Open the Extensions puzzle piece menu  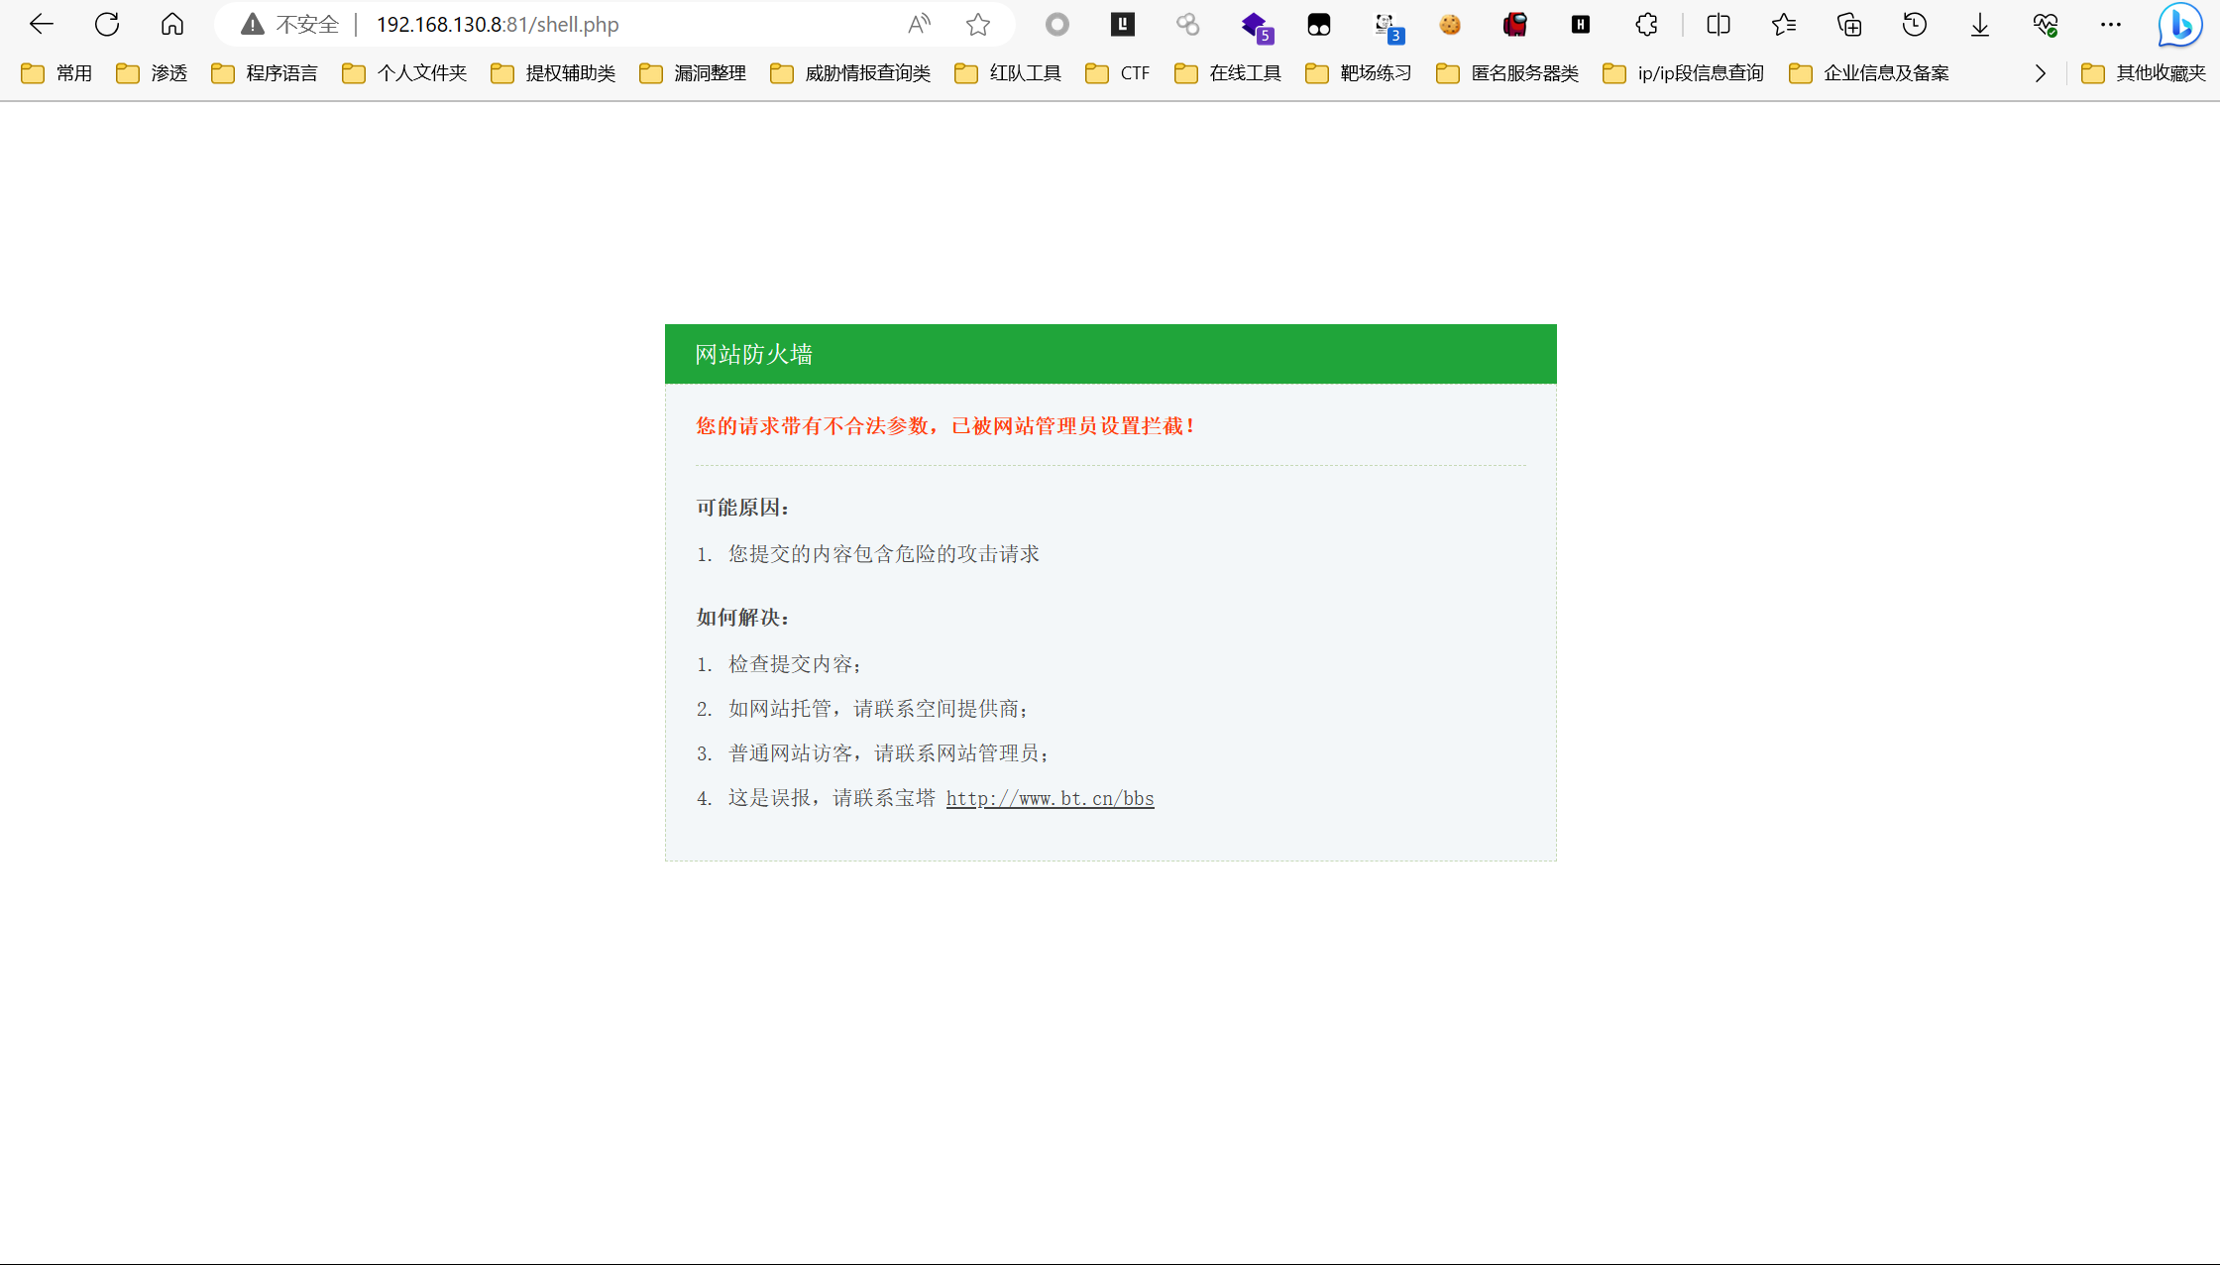click(1646, 24)
